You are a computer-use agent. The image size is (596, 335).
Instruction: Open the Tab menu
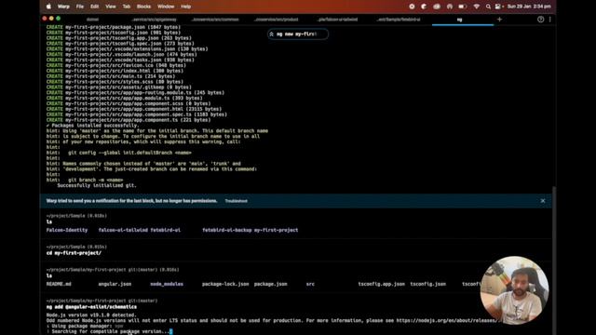pos(127,7)
